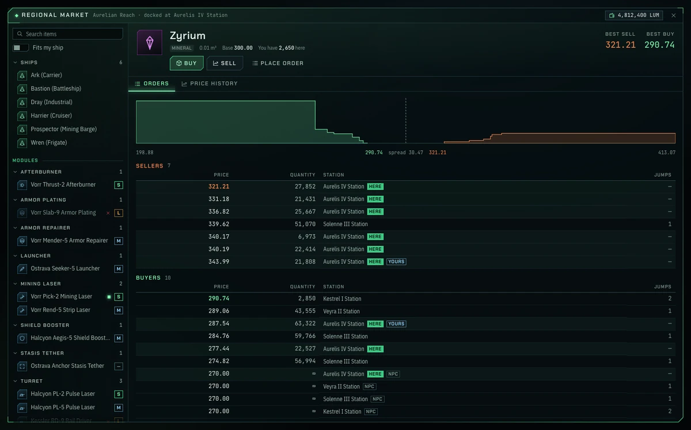Image resolution: width=691 pixels, height=430 pixels.
Task: Click the Price column header under Sellers
Action: click(x=221, y=175)
